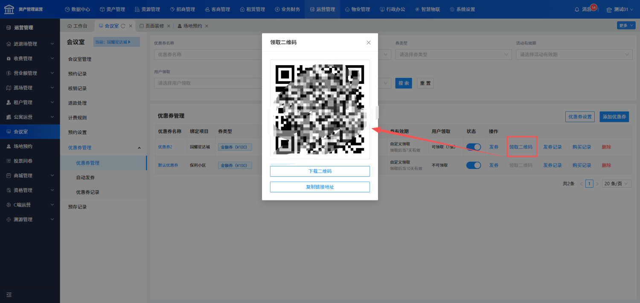This screenshot has height=303, width=640.
Task: Toggle the status switch for 默认优惠券
Action: click(x=474, y=165)
